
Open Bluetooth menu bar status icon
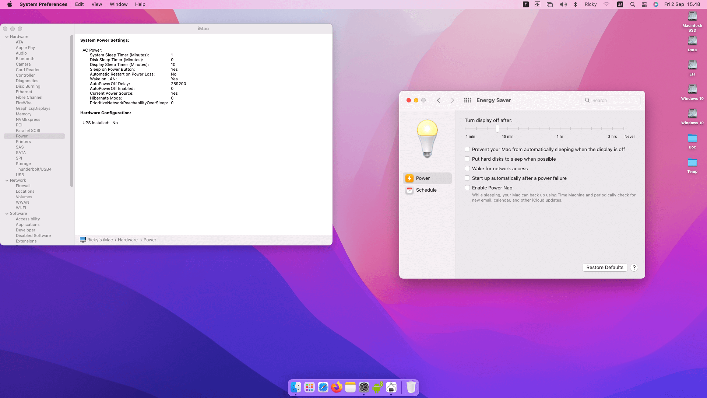576,4
